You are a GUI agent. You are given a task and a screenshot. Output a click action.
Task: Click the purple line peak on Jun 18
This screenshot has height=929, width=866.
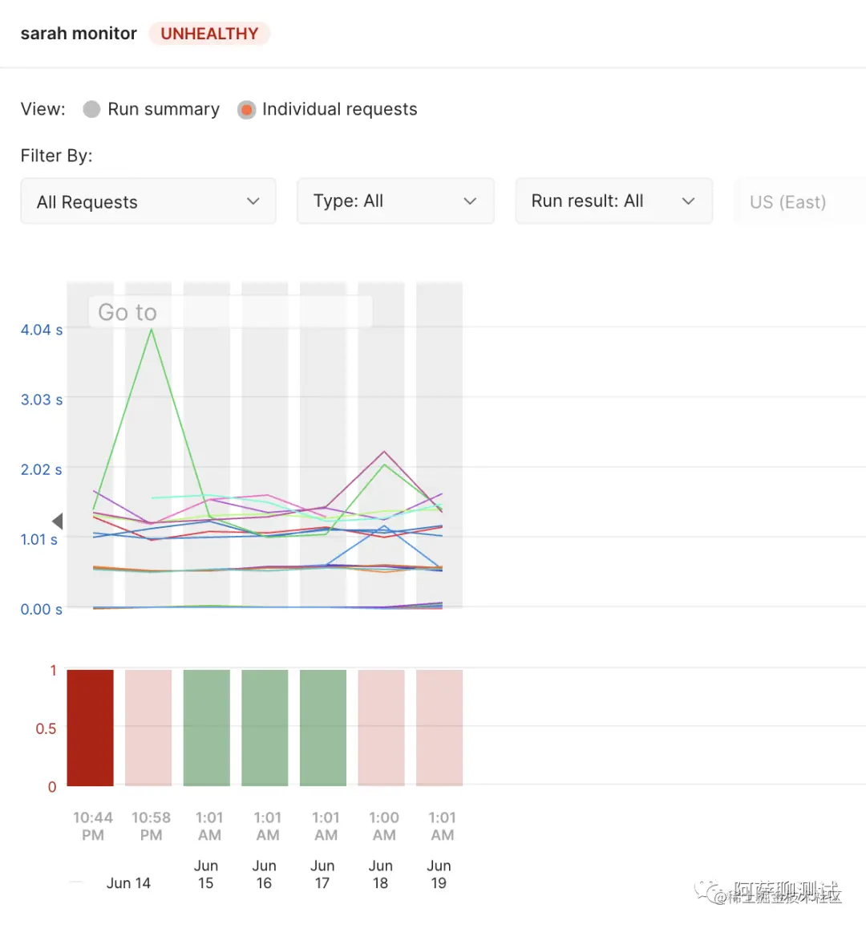coord(384,452)
